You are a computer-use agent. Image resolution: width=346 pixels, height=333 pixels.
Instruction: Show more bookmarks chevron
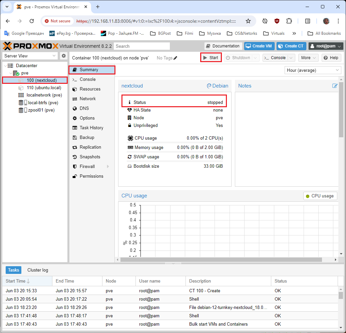pos(294,33)
